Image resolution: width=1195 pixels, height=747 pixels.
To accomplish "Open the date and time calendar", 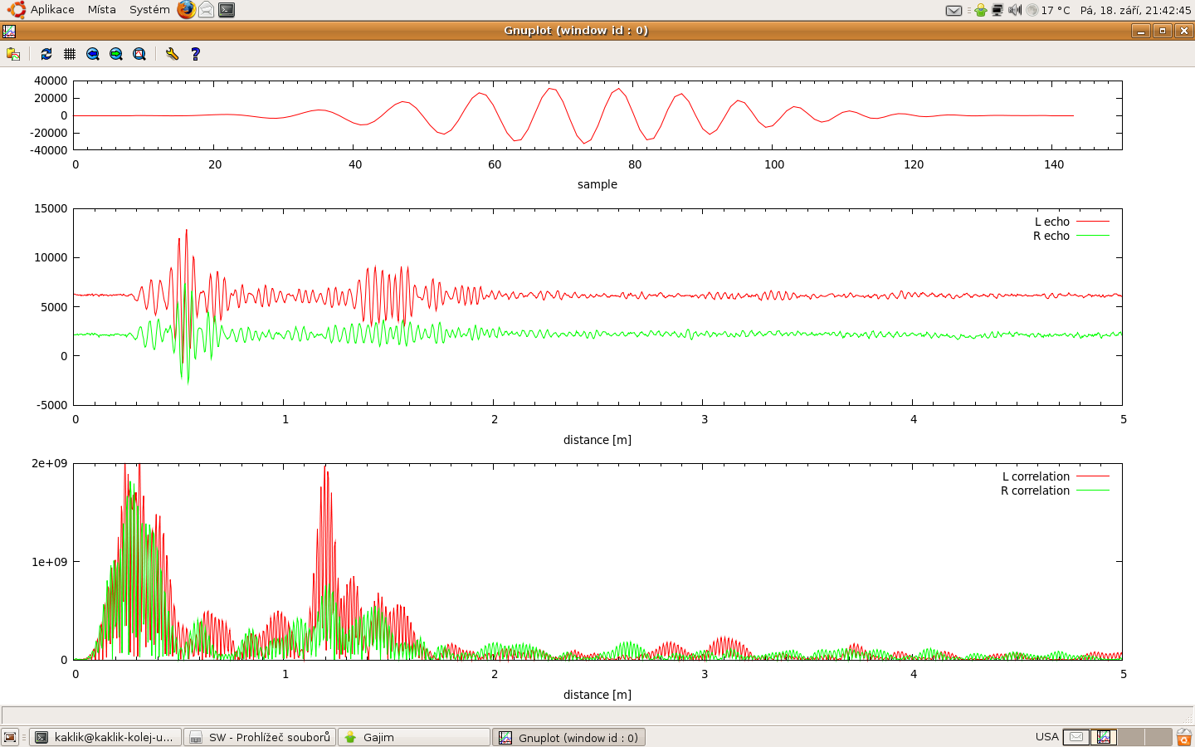I will point(1135,10).
